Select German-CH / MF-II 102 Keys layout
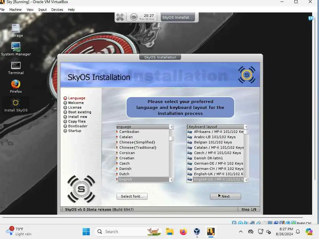Screen dimensions: 319x239 [x=215, y=169]
